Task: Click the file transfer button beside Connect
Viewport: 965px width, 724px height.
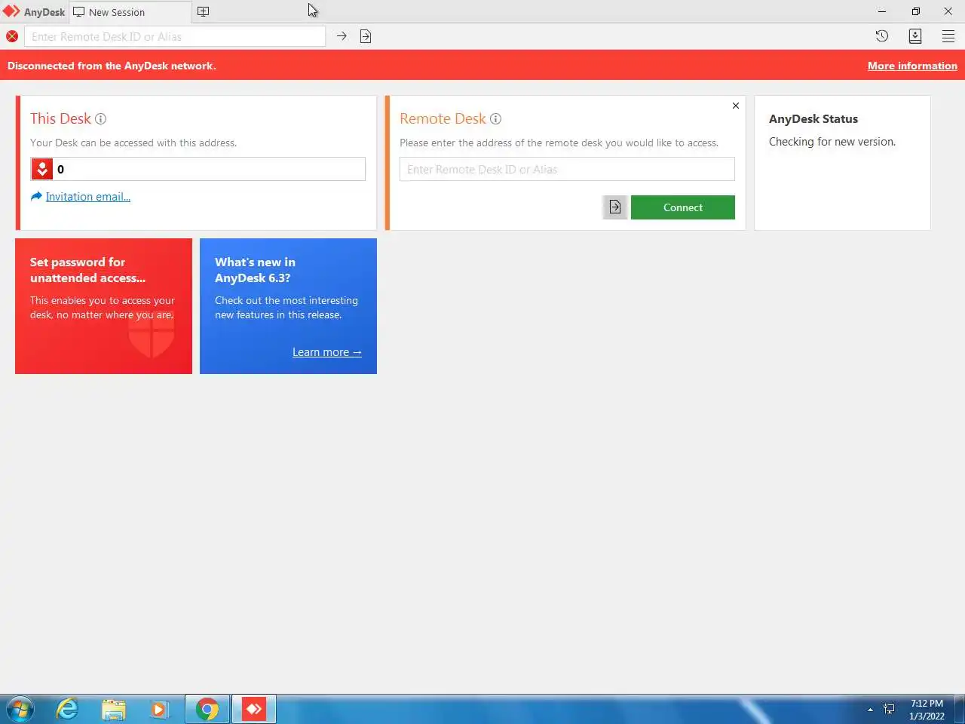Action: (615, 207)
